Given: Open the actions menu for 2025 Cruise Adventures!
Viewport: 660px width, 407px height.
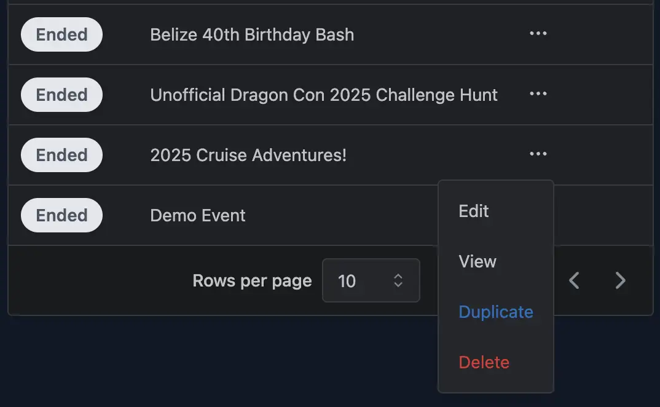Looking at the screenshot, I should pyautogui.click(x=538, y=154).
